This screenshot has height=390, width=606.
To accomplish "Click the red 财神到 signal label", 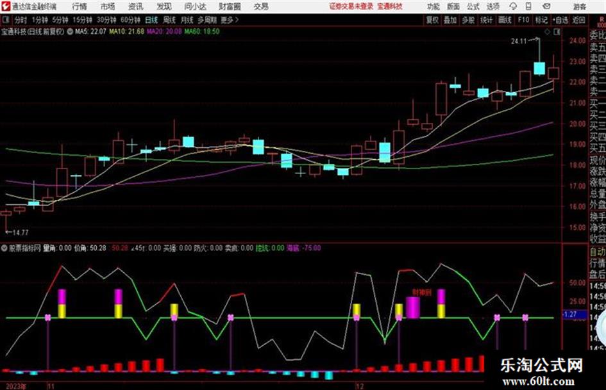I will [x=421, y=292].
